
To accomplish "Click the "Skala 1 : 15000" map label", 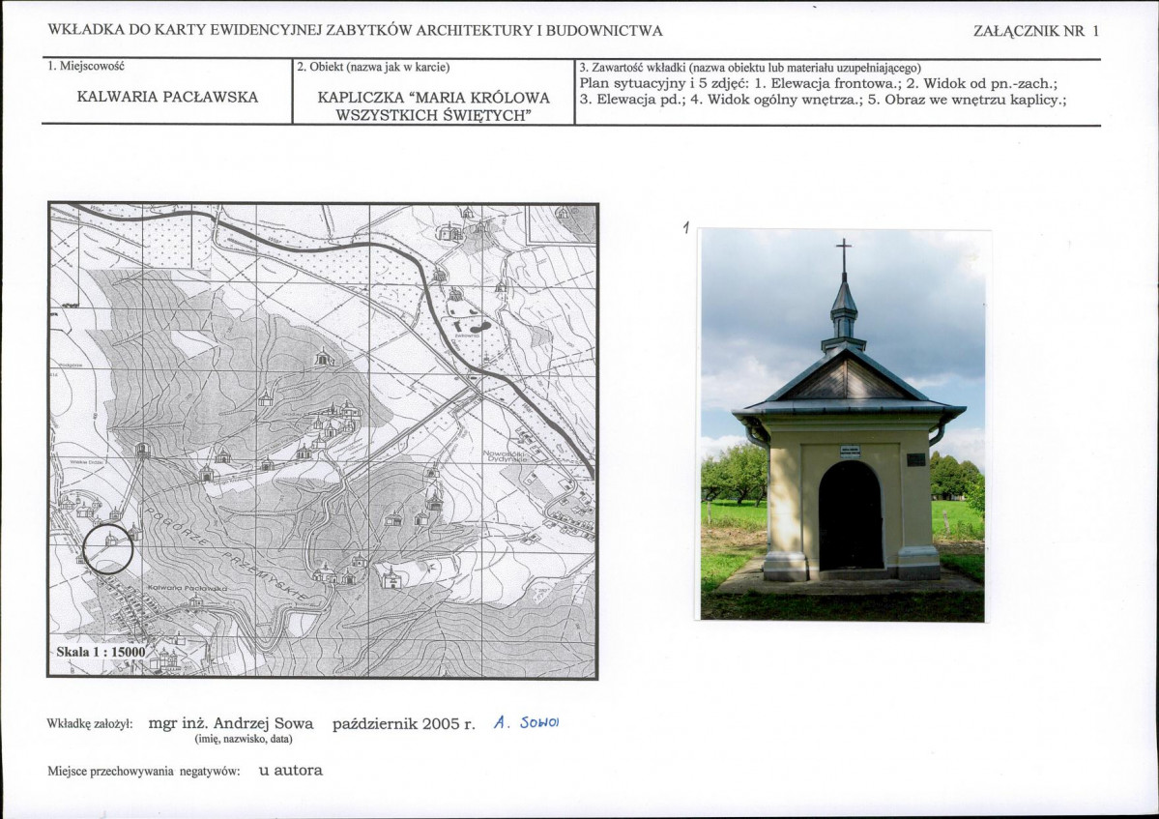I will (x=101, y=652).
